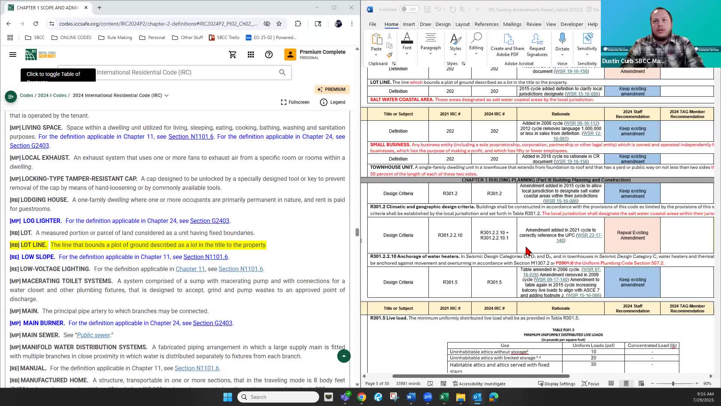Expand the Paste options dropdown
The height and width of the screenshot is (406, 721).
pos(376,55)
